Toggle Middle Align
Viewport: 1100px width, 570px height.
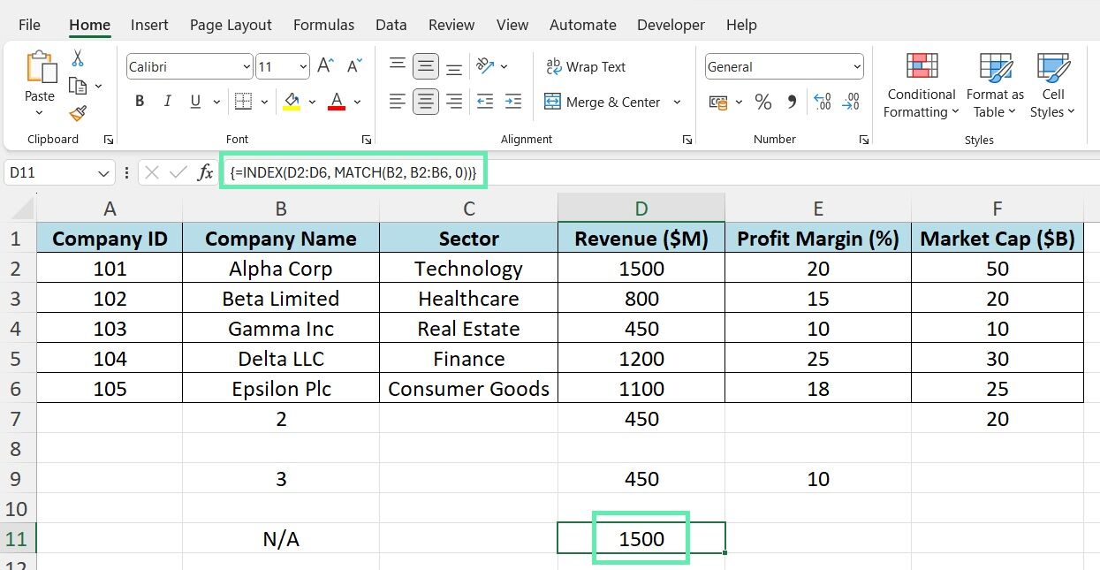click(x=426, y=66)
